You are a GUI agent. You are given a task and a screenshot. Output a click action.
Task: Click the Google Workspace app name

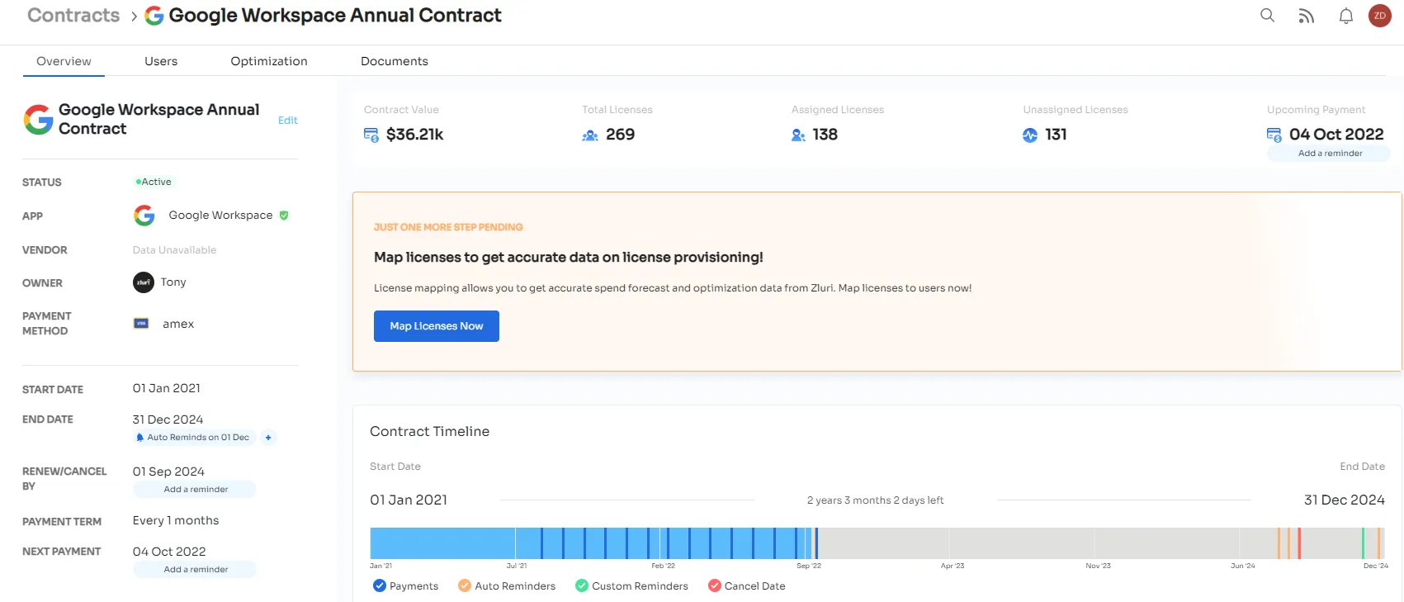click(x=220, y=216)
